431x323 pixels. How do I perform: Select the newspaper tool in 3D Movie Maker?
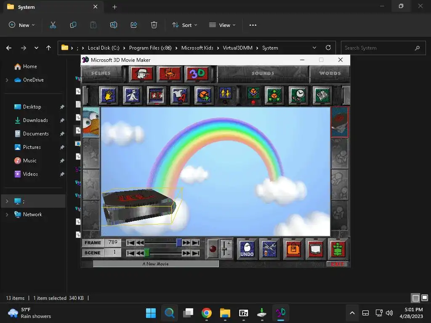click(322, 95)
